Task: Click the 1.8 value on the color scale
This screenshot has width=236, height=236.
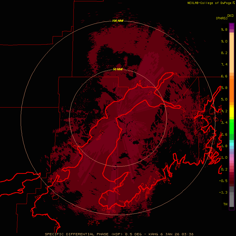Action: (224, 146)
